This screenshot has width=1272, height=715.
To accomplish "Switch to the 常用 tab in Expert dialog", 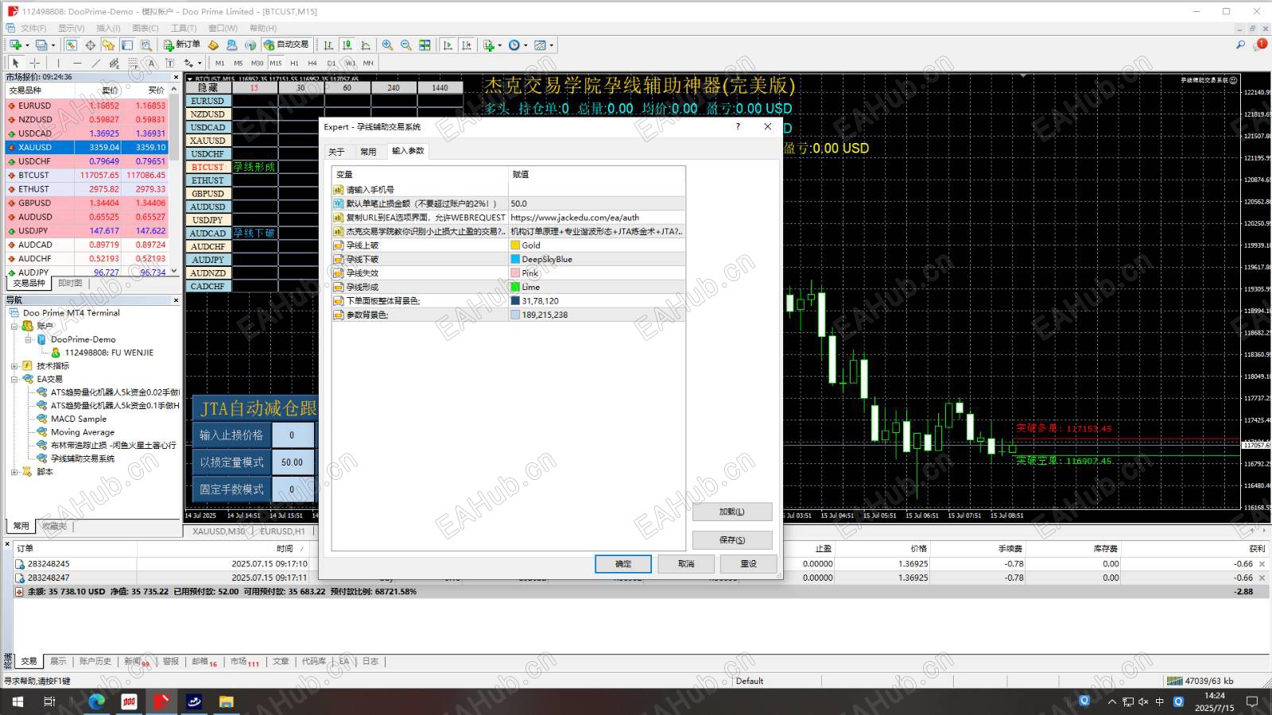I will 368,151.
